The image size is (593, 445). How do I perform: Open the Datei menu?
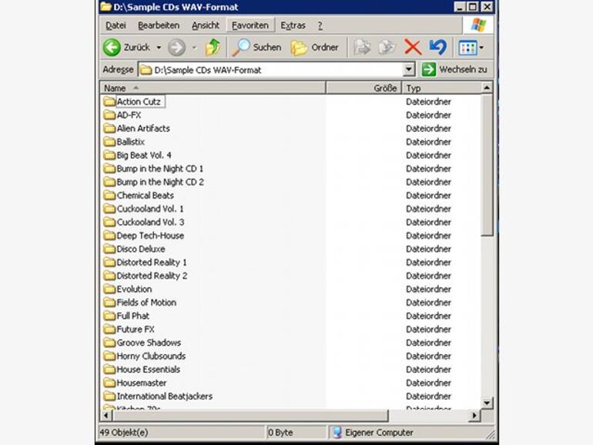pos(116,25)
